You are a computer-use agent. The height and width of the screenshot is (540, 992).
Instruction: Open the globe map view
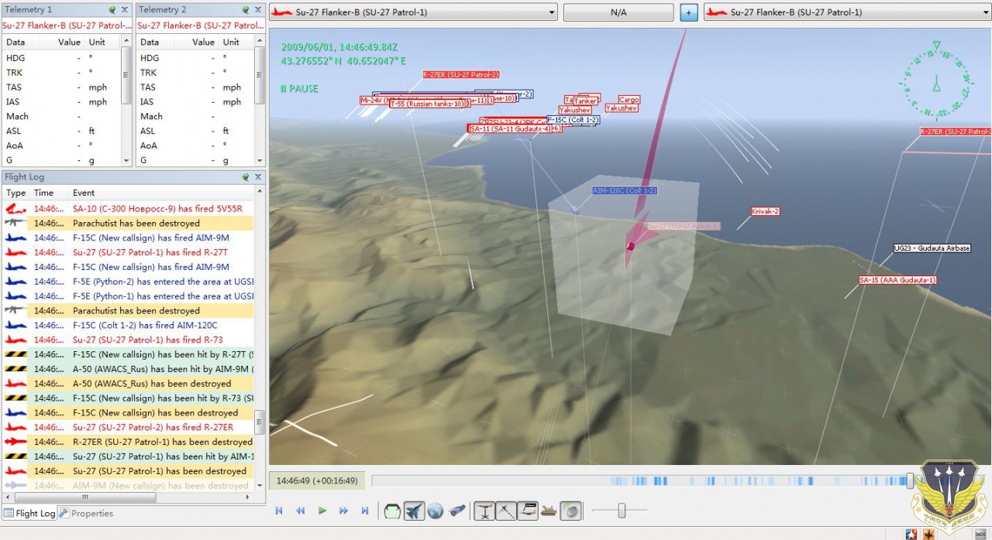tap(435, 511)
